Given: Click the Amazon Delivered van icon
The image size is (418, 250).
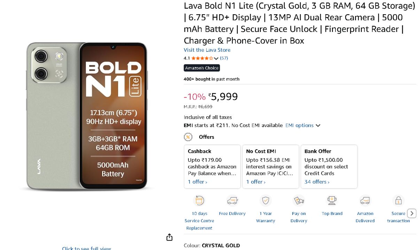Looking at the screenshot, I should pos(365,200).
